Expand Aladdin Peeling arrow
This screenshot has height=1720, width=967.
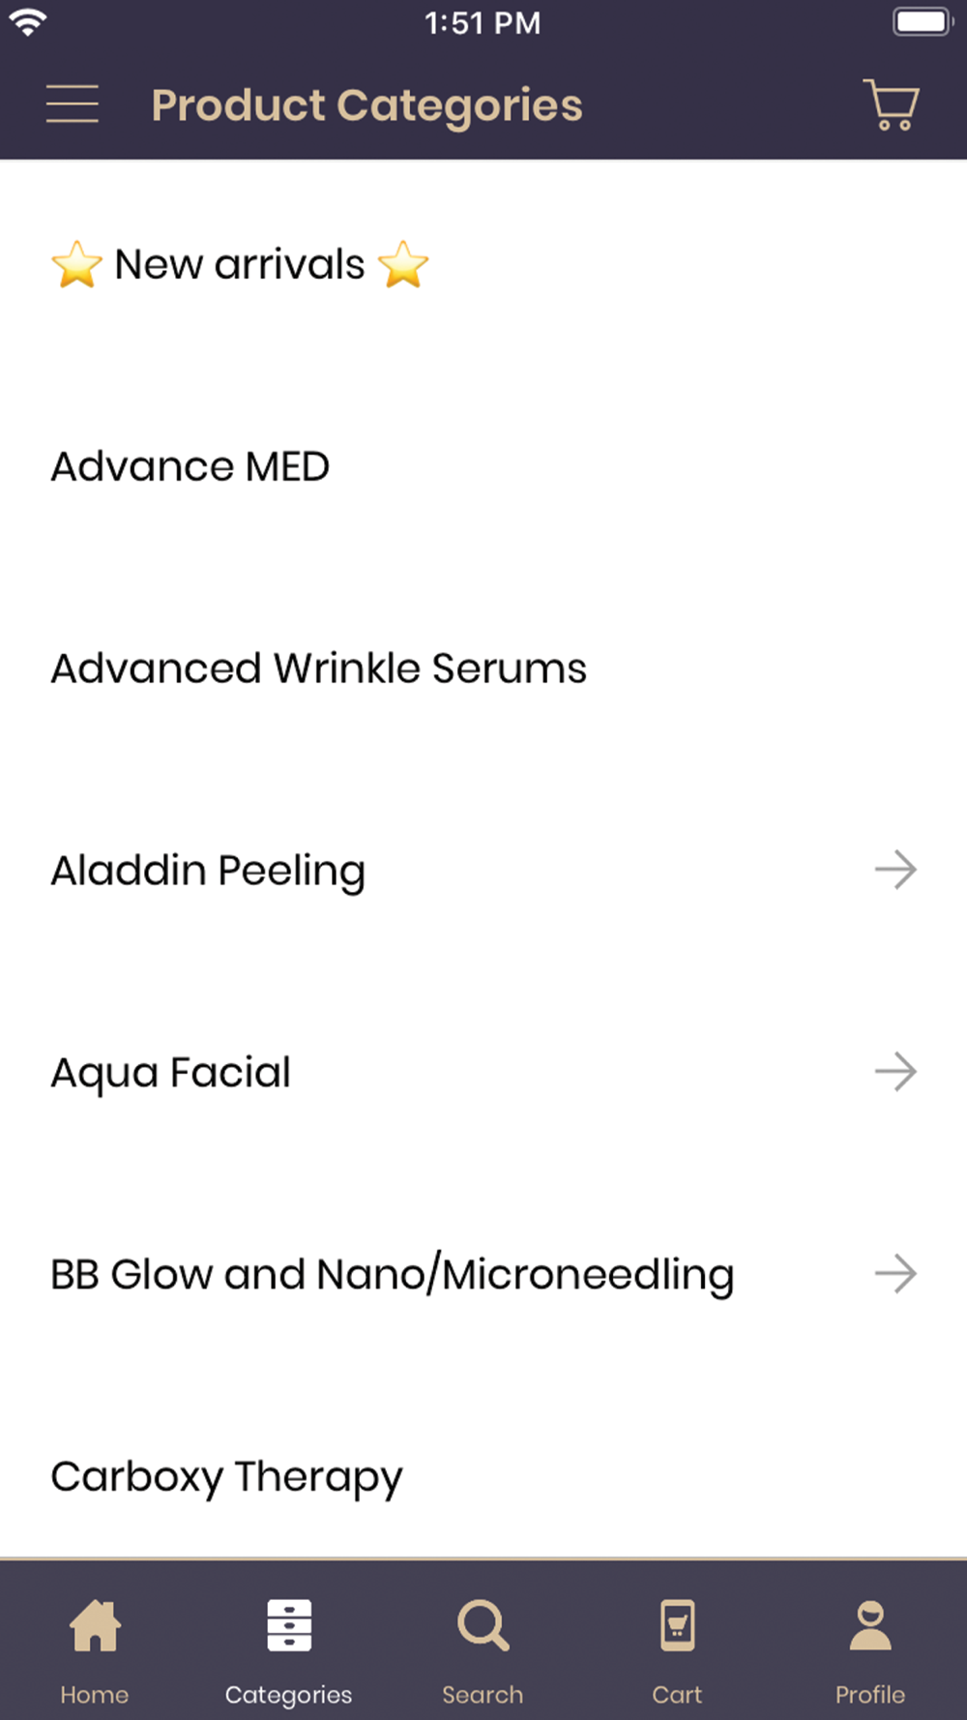pos(895,870)
